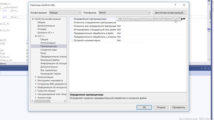Image resolution: width=214 pixels, height=120 pixels.
Task: Select Предварительно обработать с отменой row
Action: pos(128,37)
